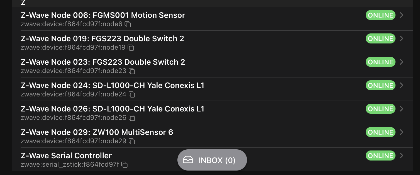Click ONLINE status of Serial Controller

(380, 155)
